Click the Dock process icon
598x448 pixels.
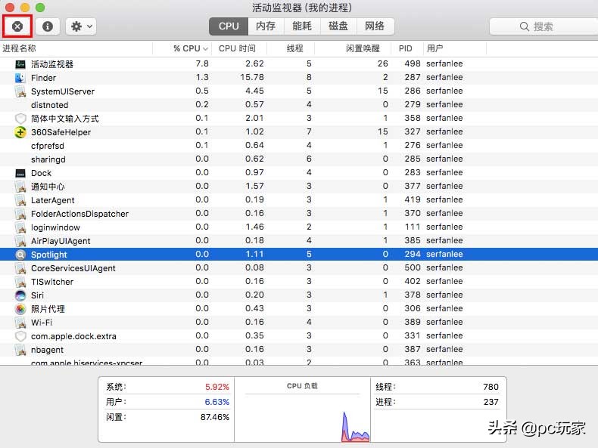click(x=20, y=173)
